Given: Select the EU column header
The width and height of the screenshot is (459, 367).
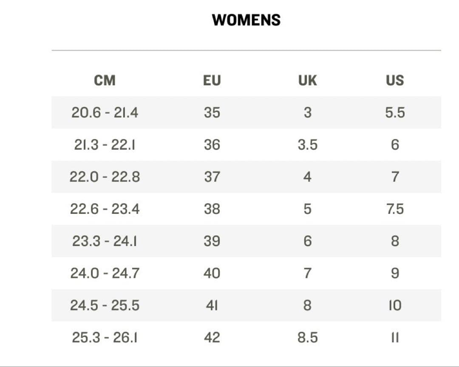Looking at the screenshot, I should [x=212, y=80].
